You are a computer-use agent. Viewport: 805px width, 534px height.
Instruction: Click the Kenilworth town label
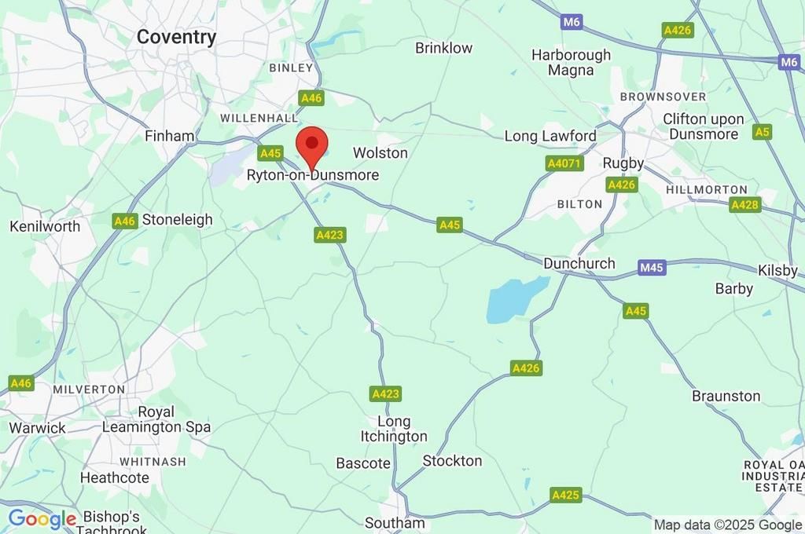[45, 226]
